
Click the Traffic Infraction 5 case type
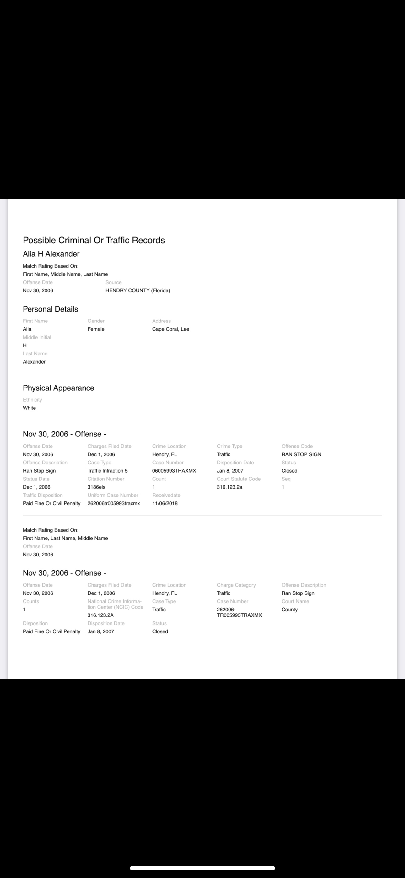107,471
